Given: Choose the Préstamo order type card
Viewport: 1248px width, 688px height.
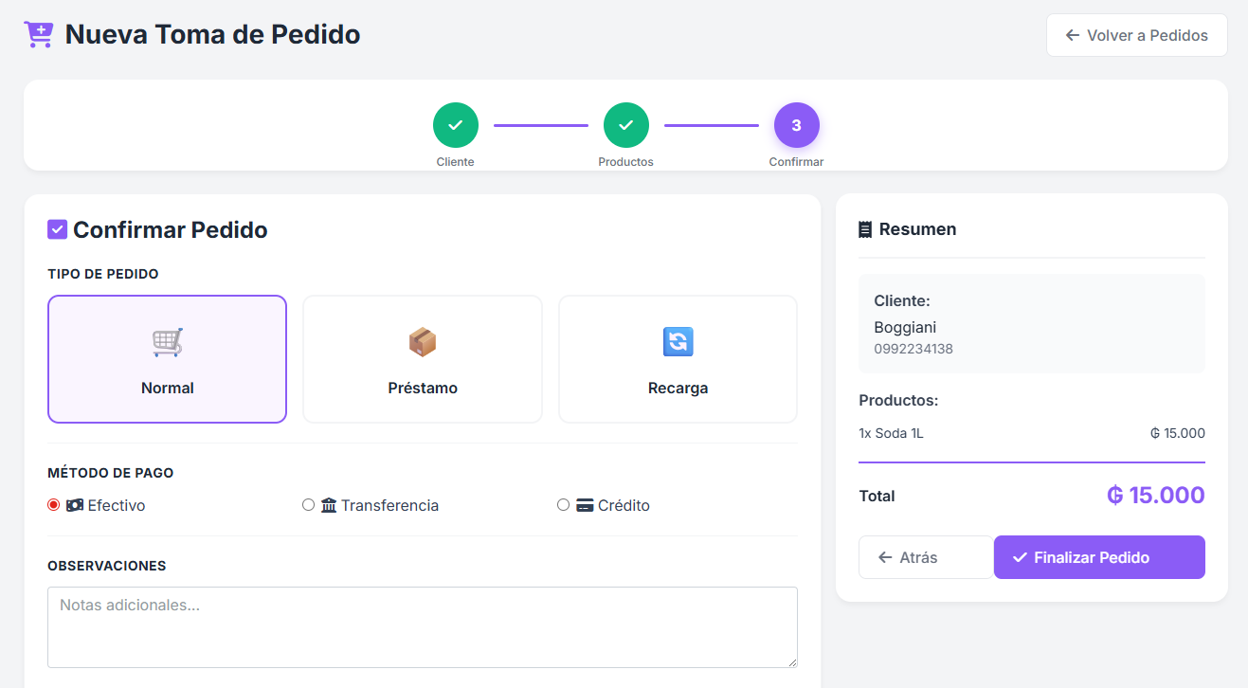Looking at the screenshot, I should tap(423, 359).
